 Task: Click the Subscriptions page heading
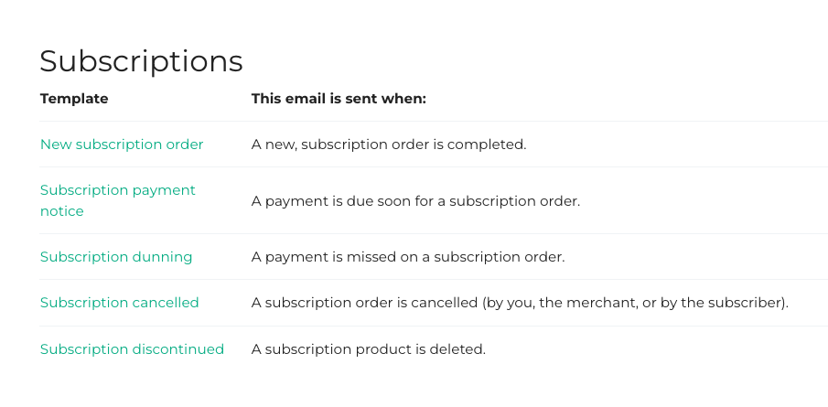[x=141, y=61]
